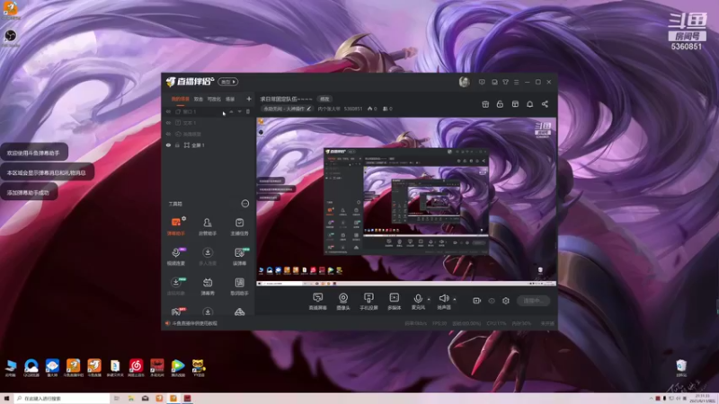Switch to the first orange scene tab

coord(181,99)
